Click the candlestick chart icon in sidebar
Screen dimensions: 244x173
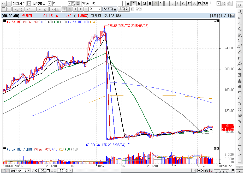point(240,58)
